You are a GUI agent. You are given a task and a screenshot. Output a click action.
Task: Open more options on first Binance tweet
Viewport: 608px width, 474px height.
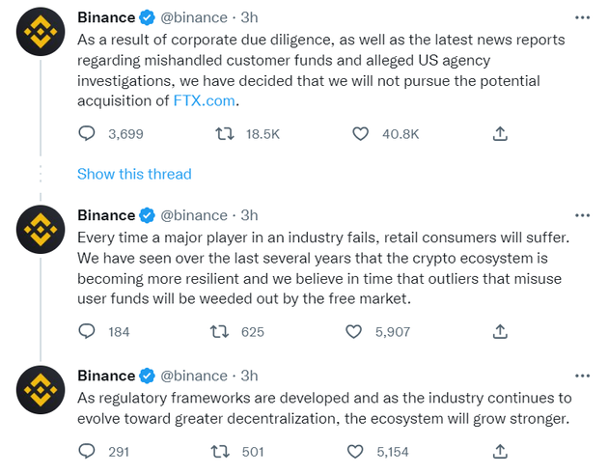pyautogui.click(x=582, y=17)
